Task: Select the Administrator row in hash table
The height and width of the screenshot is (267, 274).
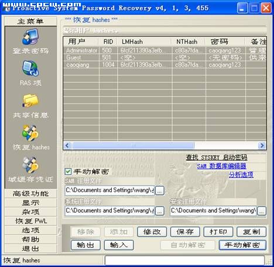Action: pyautogui.click(x=165, y=50)
